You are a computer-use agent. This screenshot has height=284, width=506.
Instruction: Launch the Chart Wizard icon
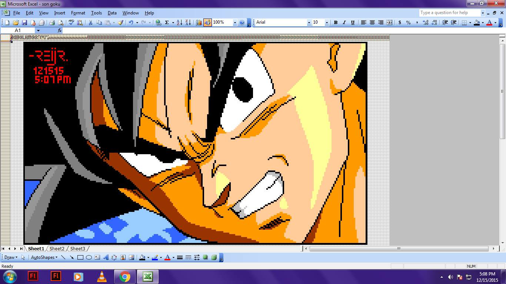pos(199,23)
